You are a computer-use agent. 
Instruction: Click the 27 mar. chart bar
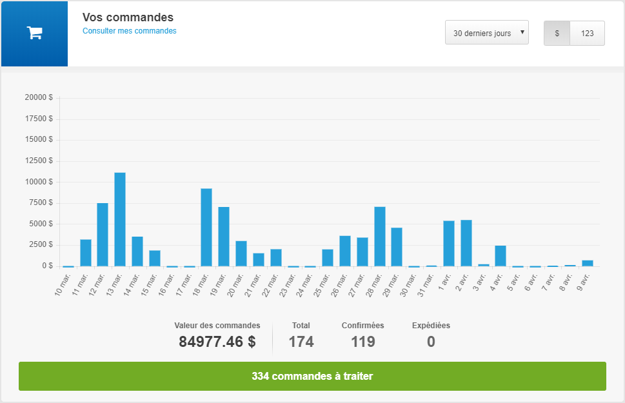tap(362, 252)
